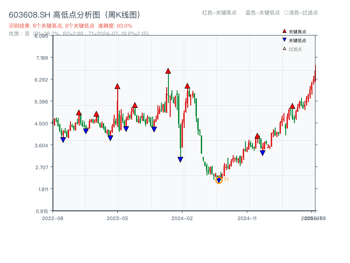Select the blue 关键低点 triangle in the legend
This screenshot has width=350, height=263.
point(284,40)
